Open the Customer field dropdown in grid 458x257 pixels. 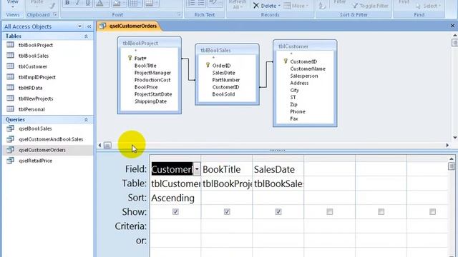pos(197,169)
